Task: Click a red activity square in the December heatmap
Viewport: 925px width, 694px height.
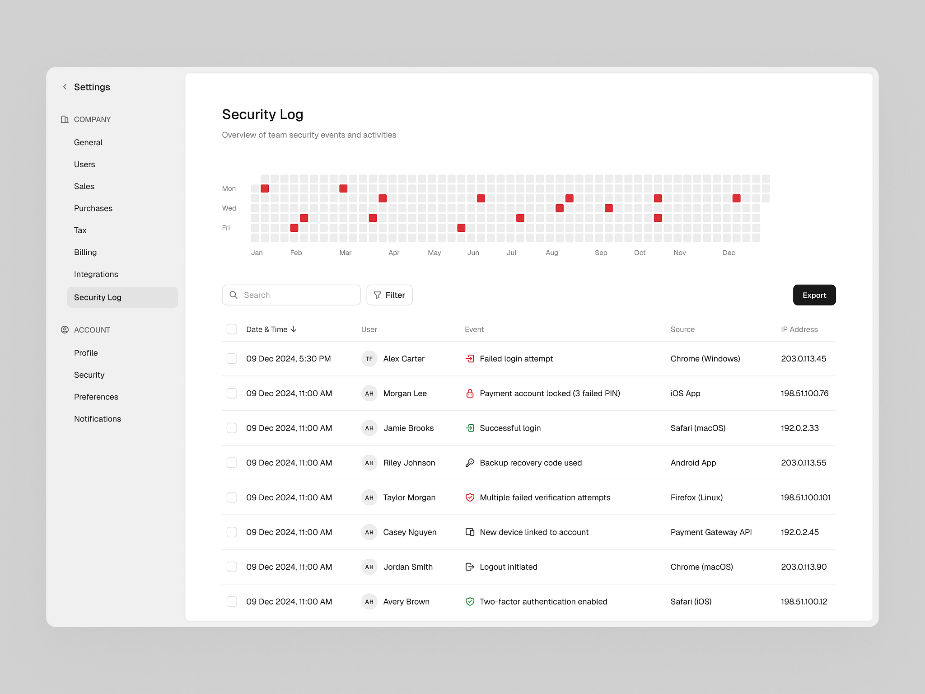Action: coord(736,198)
